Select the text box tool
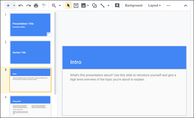 pos(76,6)
